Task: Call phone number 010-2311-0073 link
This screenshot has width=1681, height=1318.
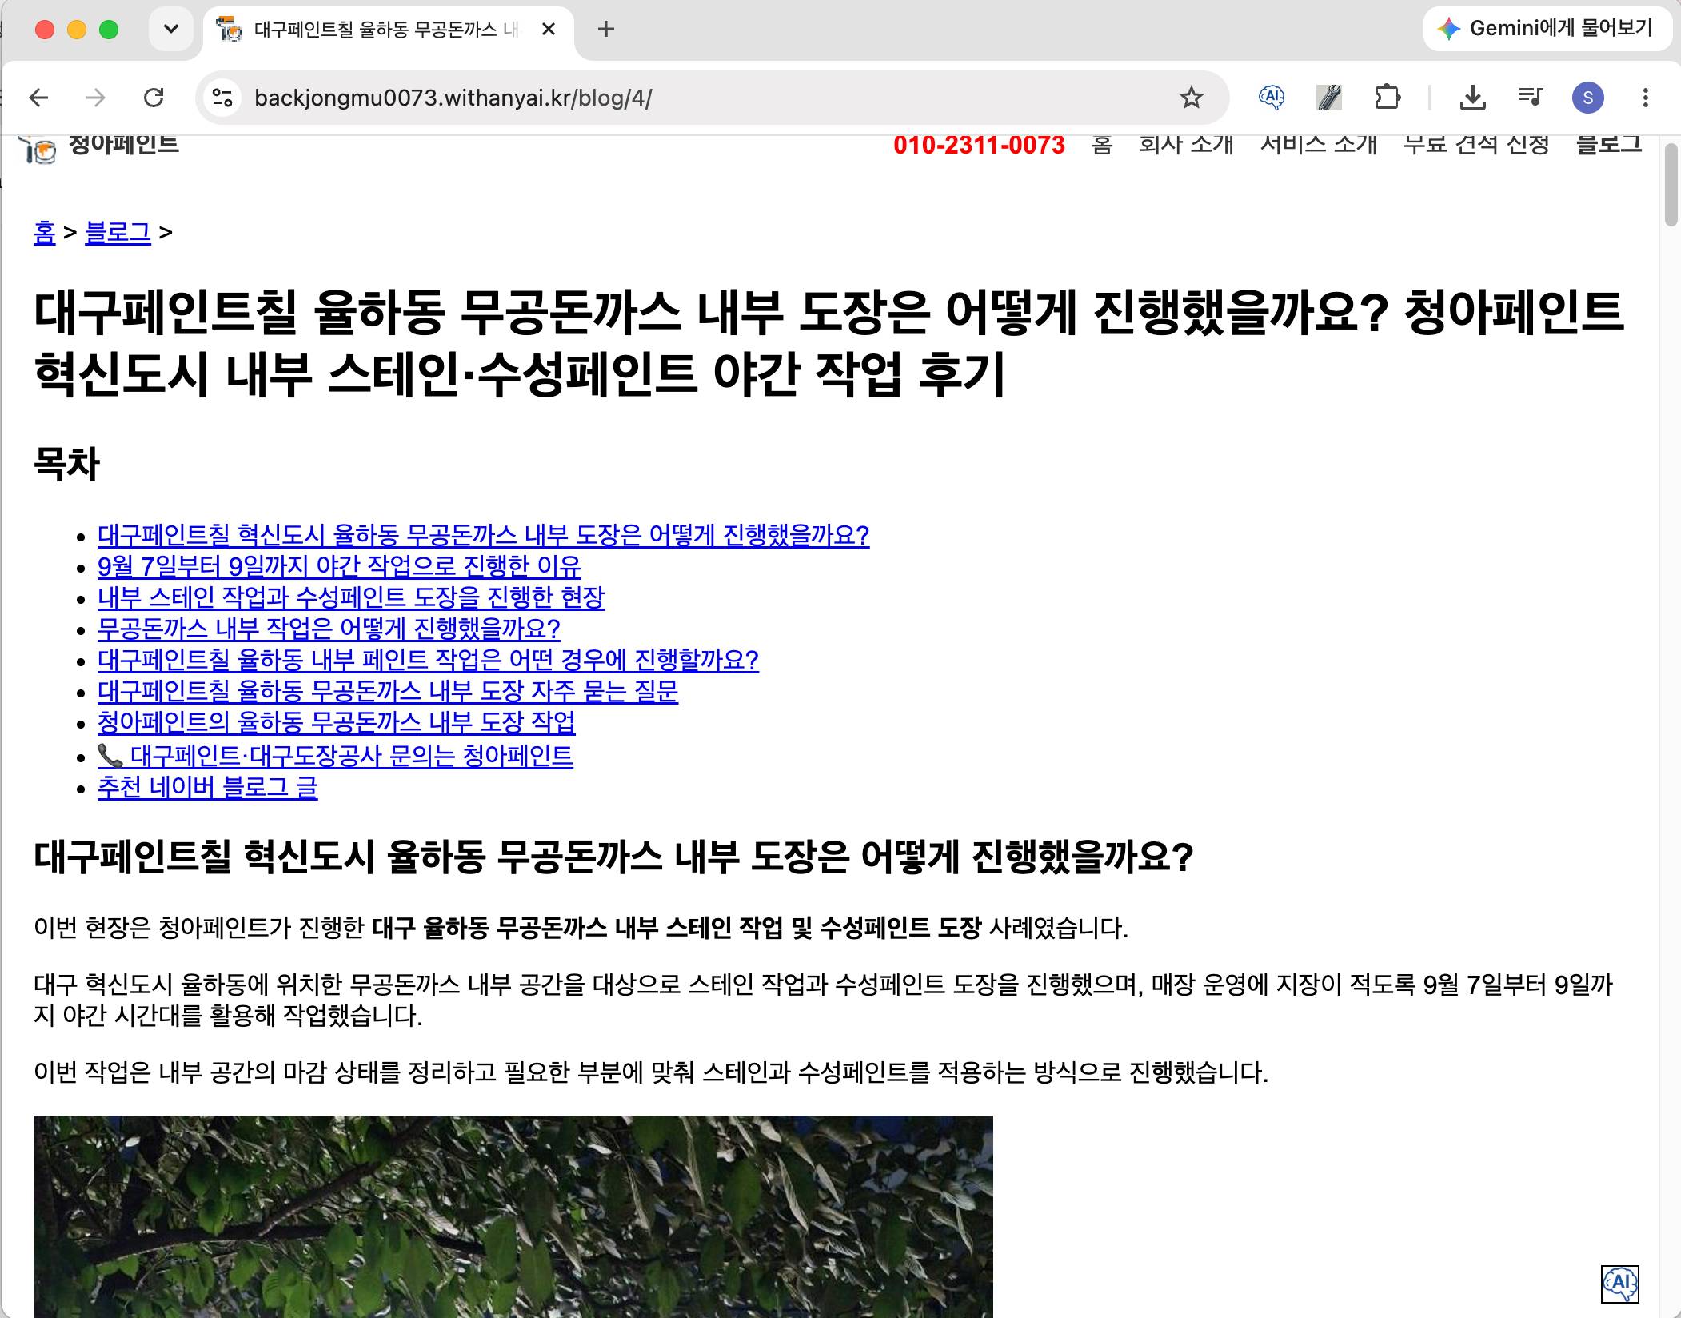Action: click(979, 146)
